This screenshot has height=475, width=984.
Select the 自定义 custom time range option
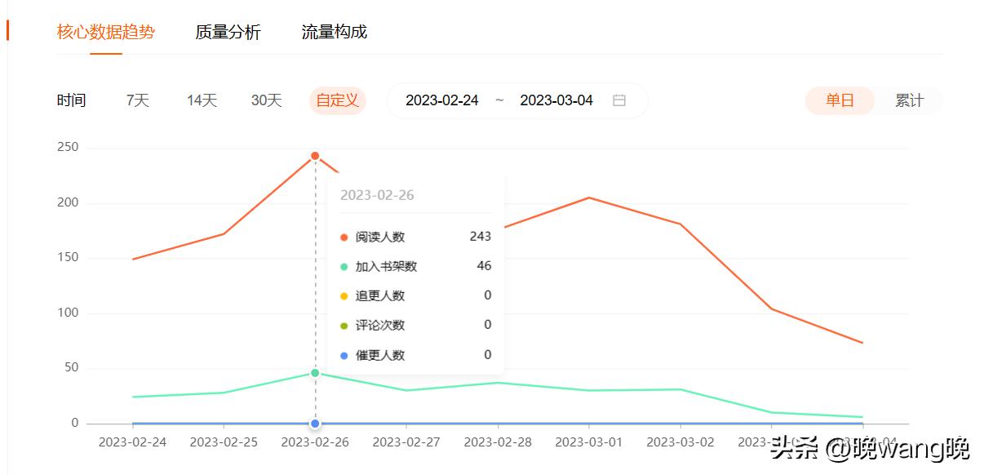click(x=337, y=100)
